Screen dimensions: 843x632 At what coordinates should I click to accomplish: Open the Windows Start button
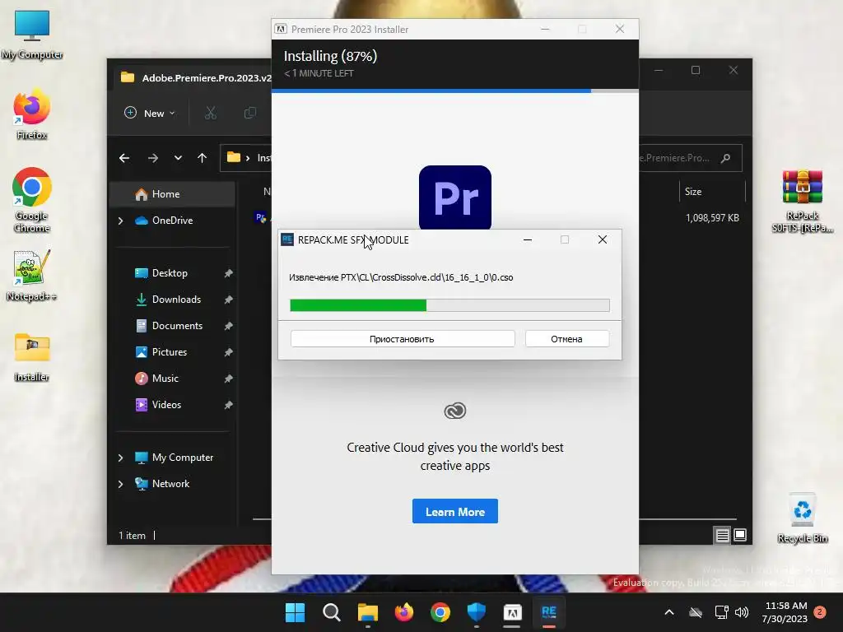295,612
